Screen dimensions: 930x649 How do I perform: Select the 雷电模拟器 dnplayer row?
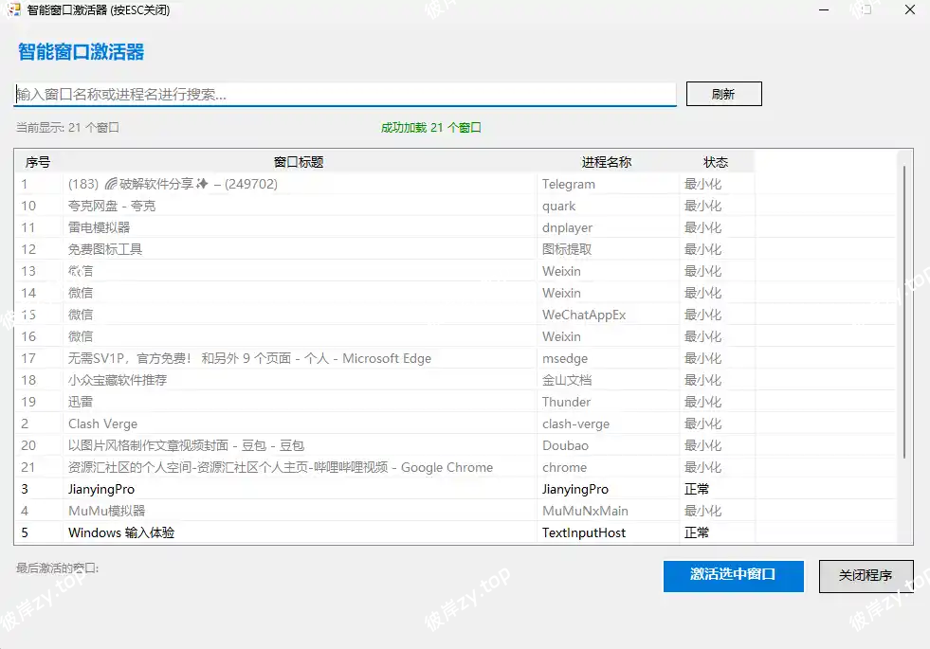pyautogui.click(x=284, y=227)
